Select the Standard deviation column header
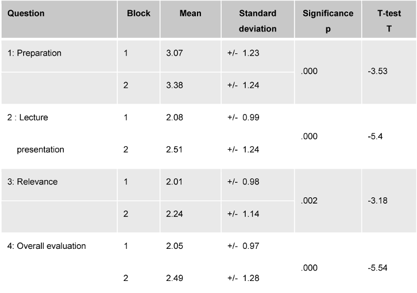The image size is (417, 293). coord(257,21)
